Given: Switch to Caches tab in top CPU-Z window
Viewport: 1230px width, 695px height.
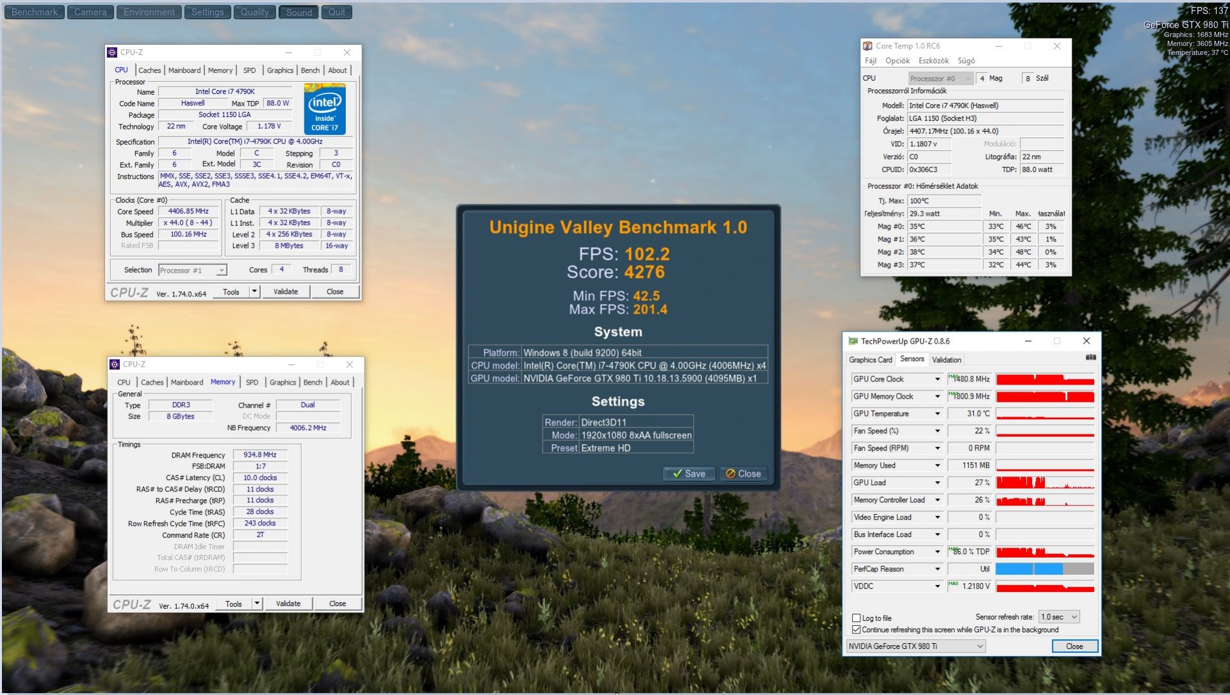Looking at the screenshot, I should click(x=149, y=70).
